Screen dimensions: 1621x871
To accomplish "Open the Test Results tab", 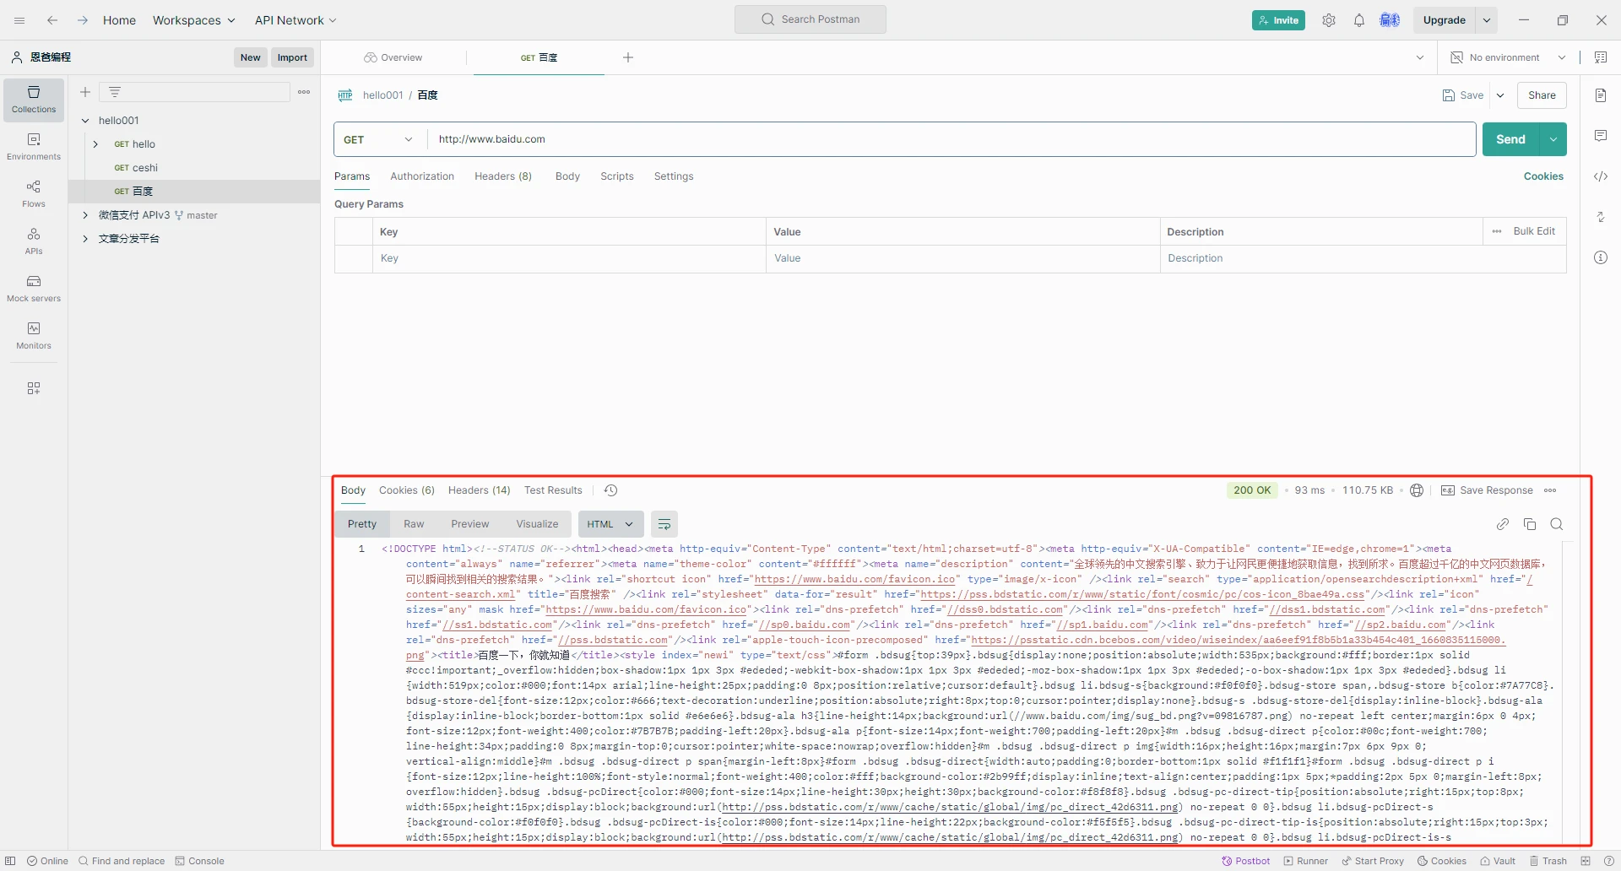I will point(553,490).
